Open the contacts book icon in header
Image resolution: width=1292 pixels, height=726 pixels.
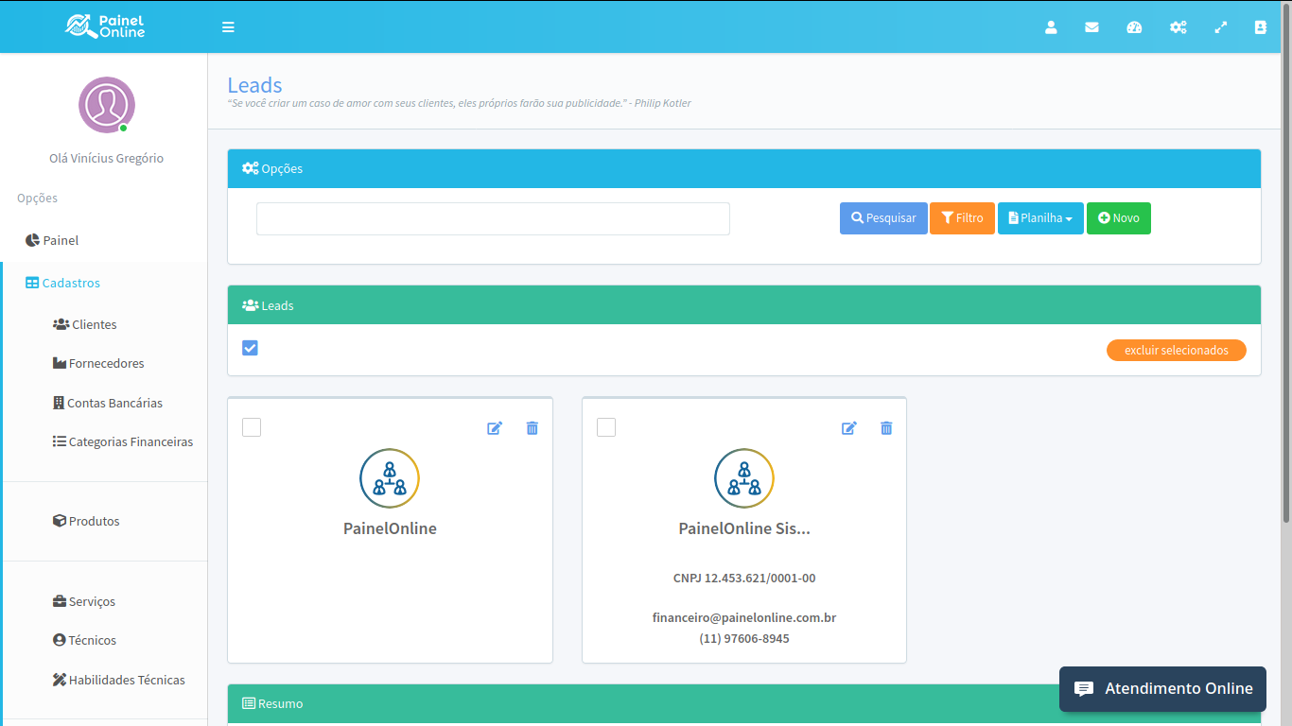point(1261,27)
